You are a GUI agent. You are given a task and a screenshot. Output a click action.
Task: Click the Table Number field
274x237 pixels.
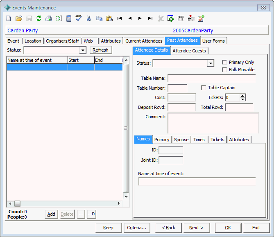(177, 88)
